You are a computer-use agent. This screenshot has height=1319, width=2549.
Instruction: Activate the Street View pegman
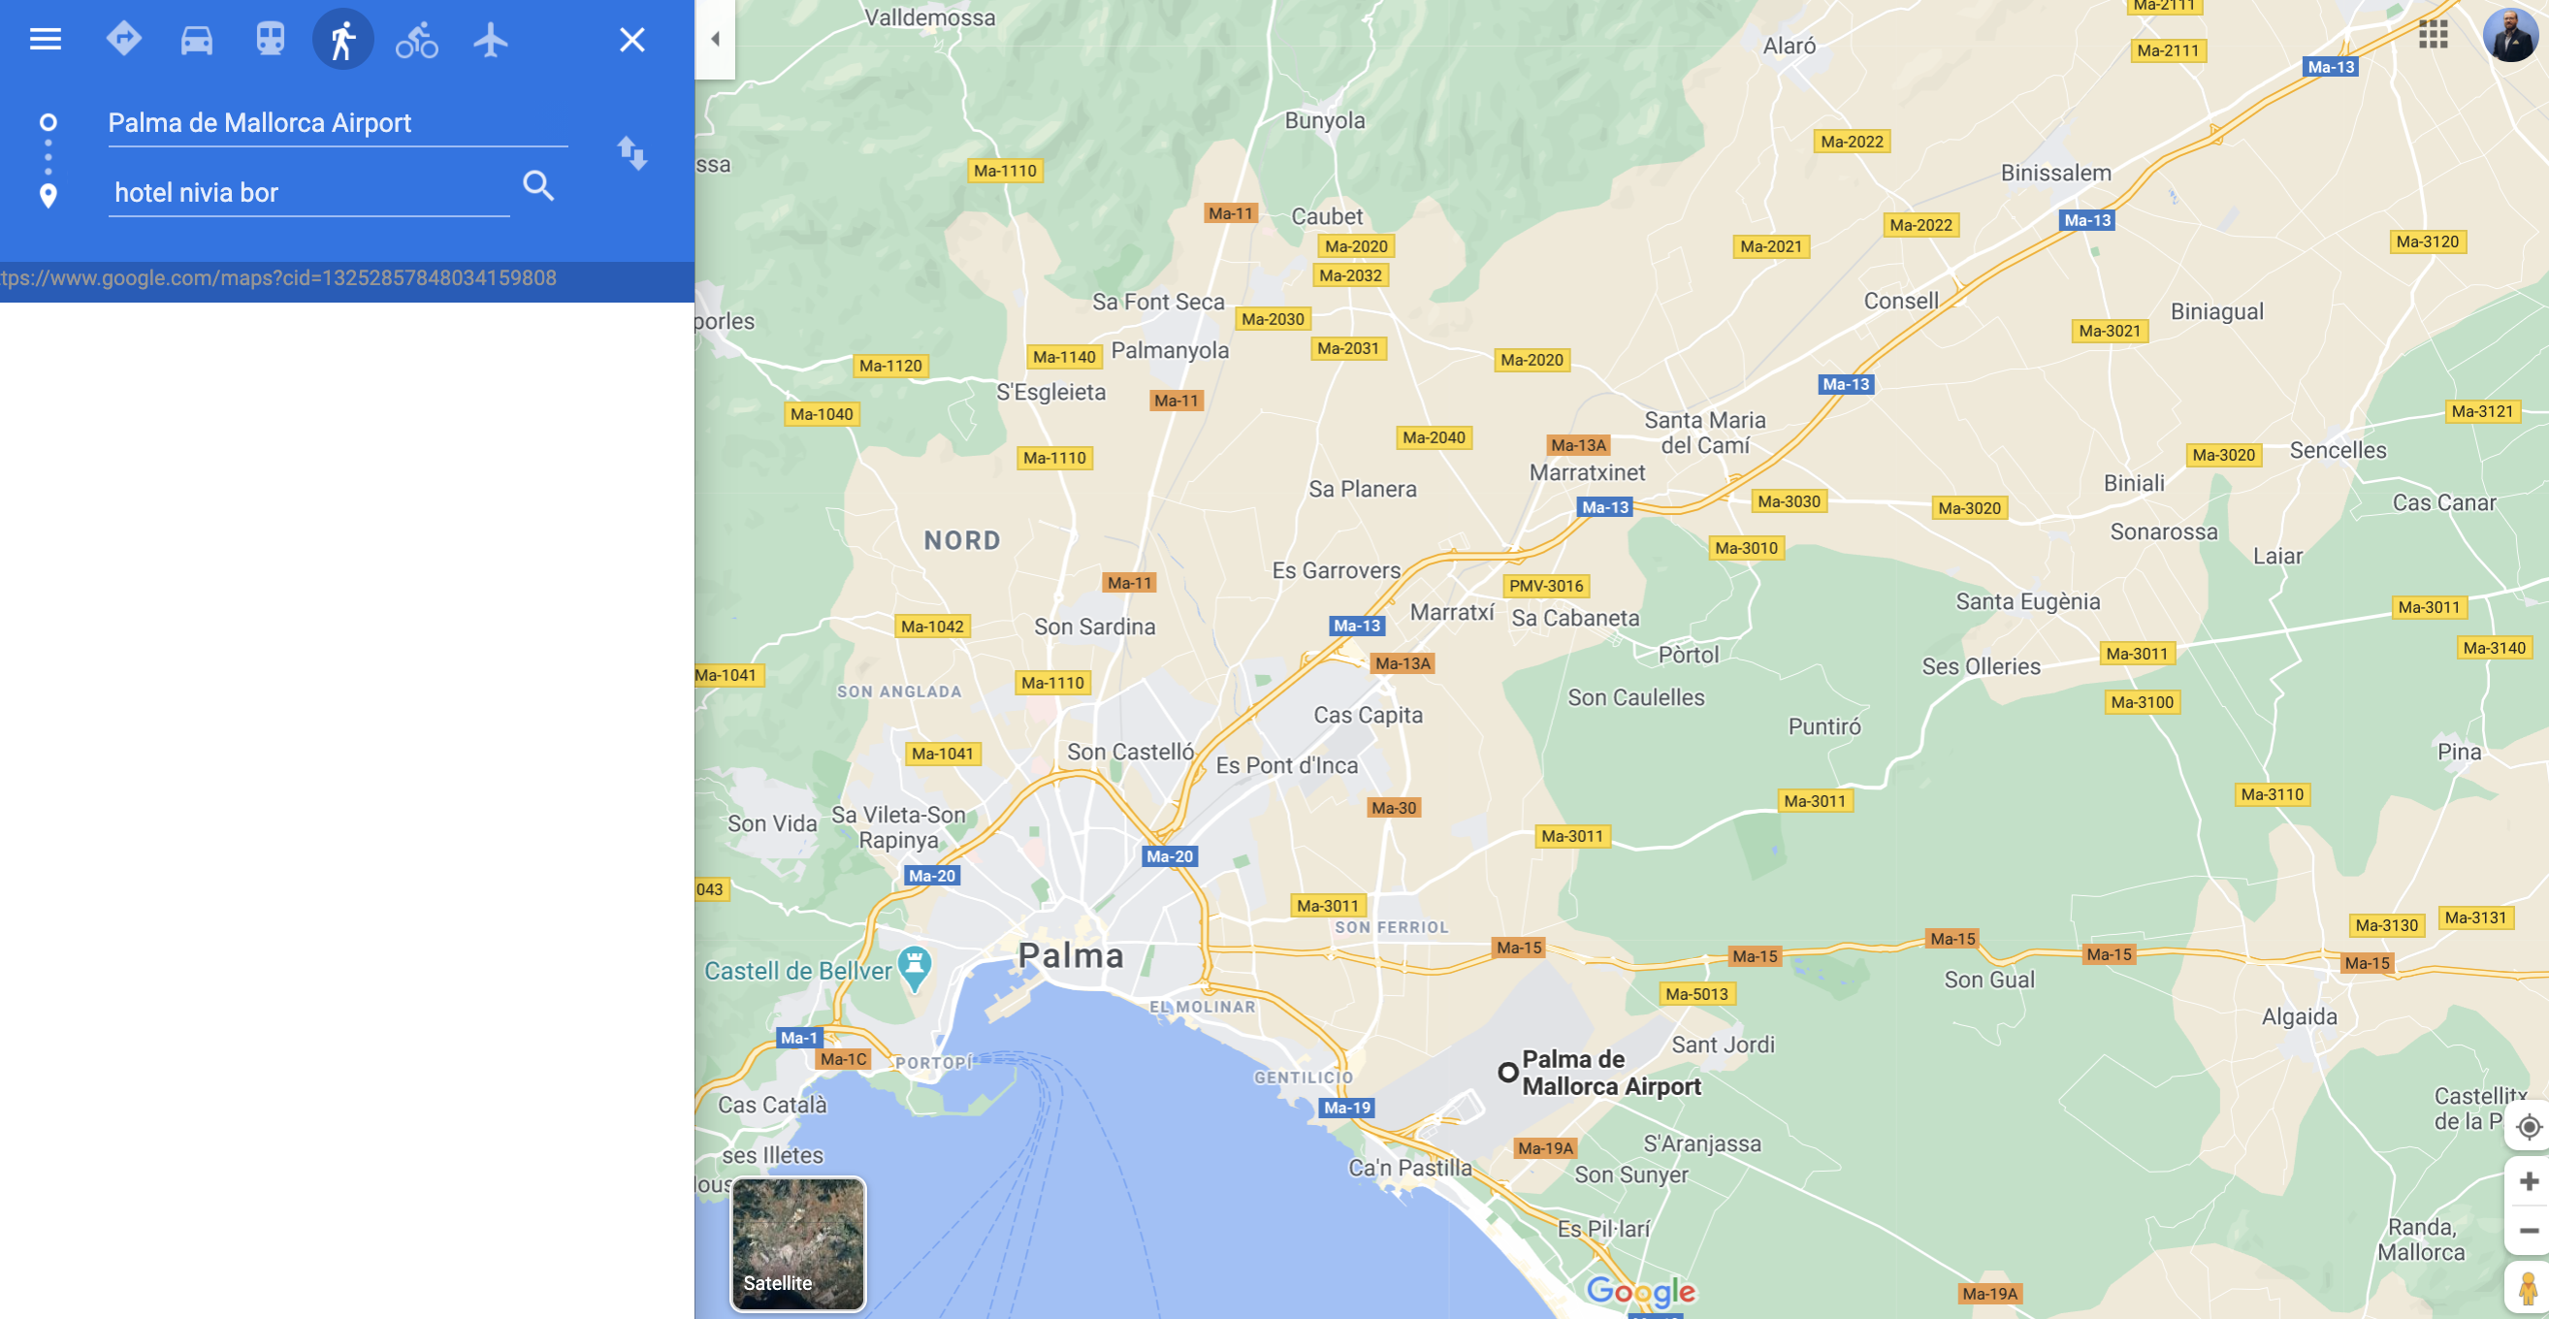tap(2528, 1287)
